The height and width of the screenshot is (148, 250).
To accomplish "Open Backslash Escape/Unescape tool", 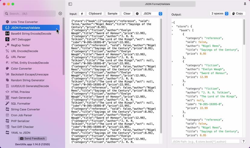I will pyautogui.click(x=31, y=75).
